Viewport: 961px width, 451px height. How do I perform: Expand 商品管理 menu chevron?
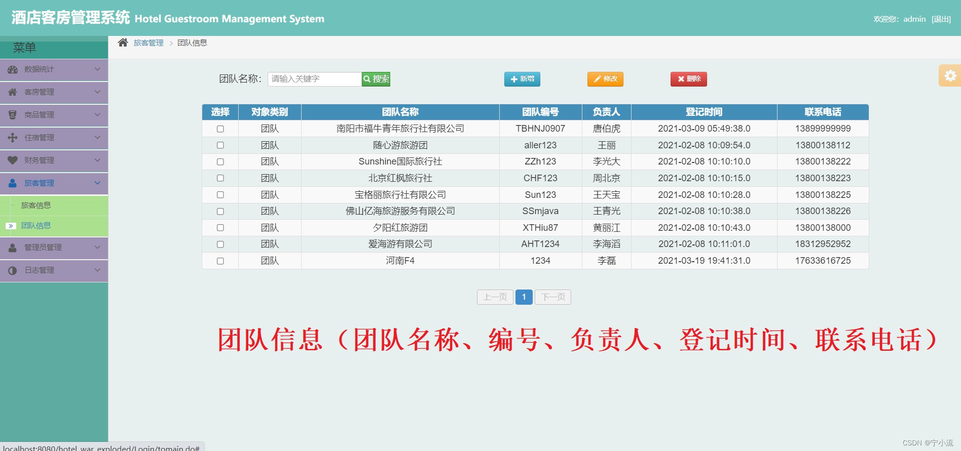[97, 115]
